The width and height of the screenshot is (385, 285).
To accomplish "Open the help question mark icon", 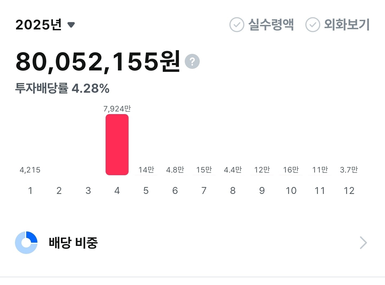I will click(x=192, y=61).
